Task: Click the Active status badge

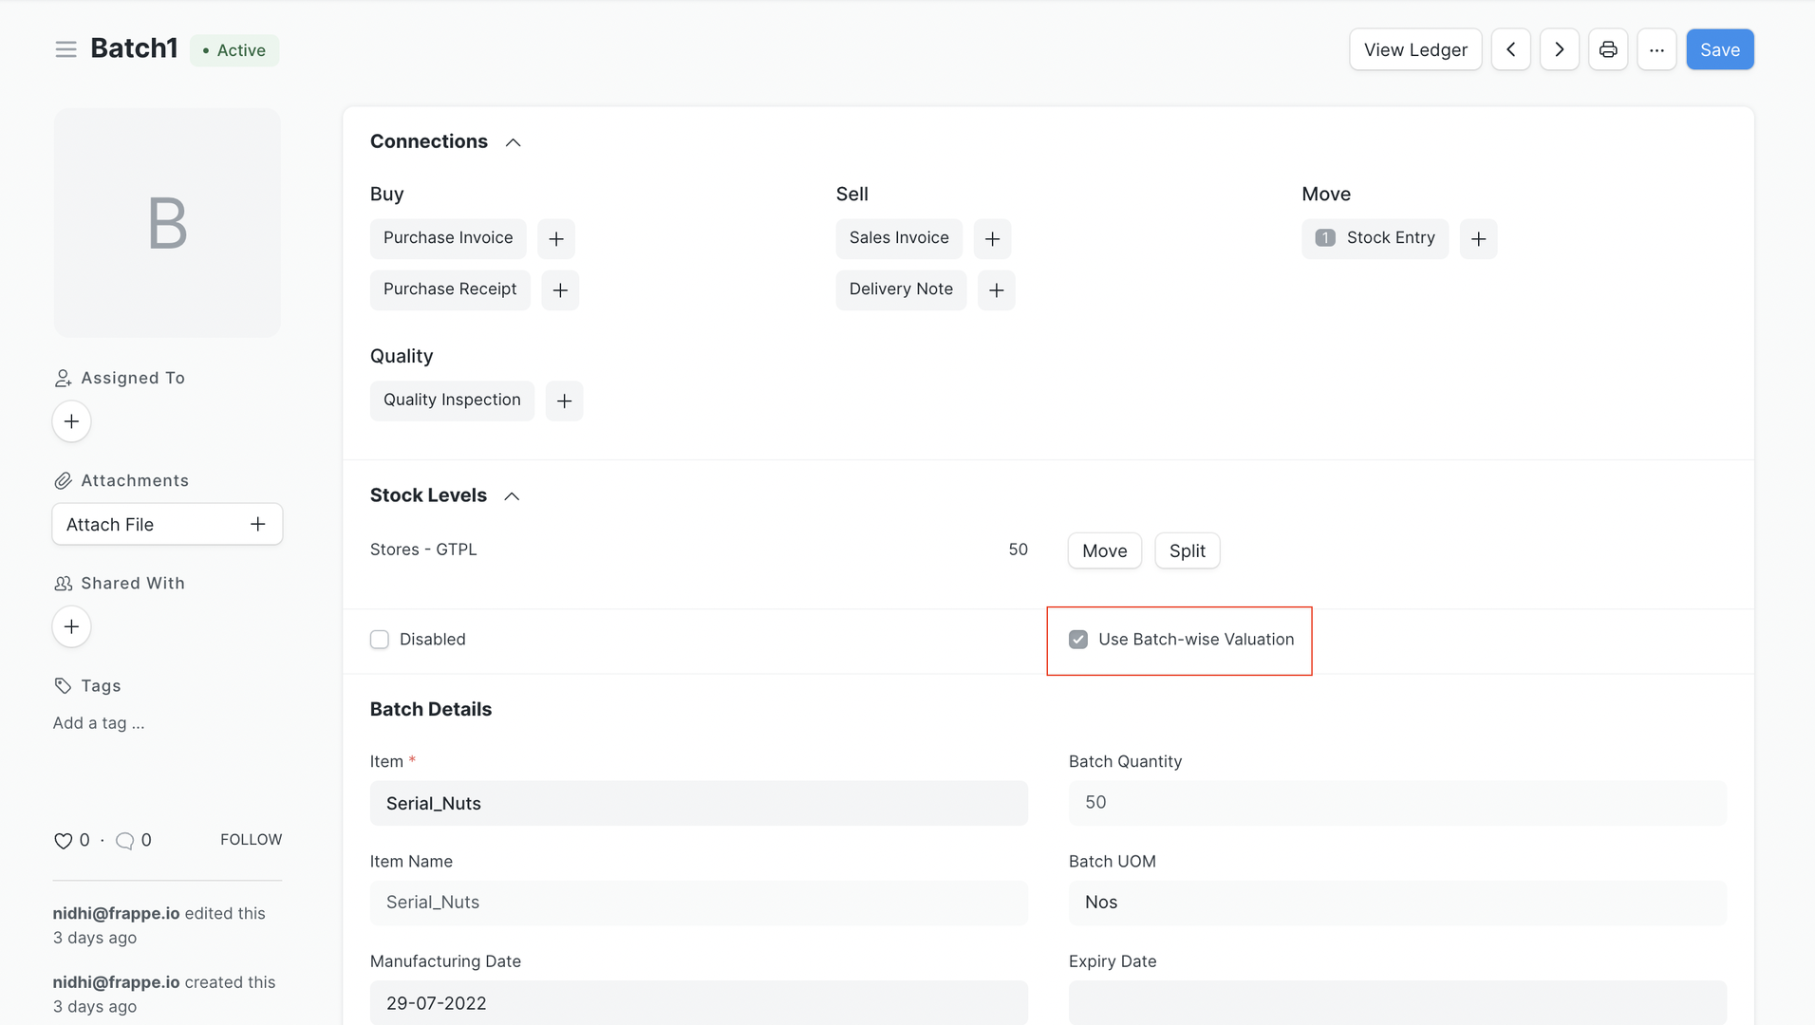Action: point(234,50)
